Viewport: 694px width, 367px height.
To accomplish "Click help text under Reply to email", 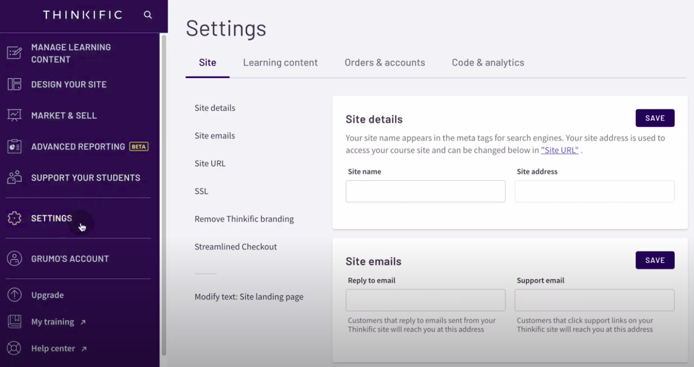I will tap(421, 325).
